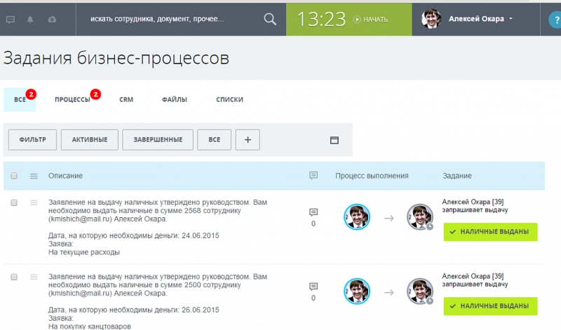This screenshot has width=561, height=330.
Task: Toggle the select-all checkbox in table header
Action: tap(14, 176)
